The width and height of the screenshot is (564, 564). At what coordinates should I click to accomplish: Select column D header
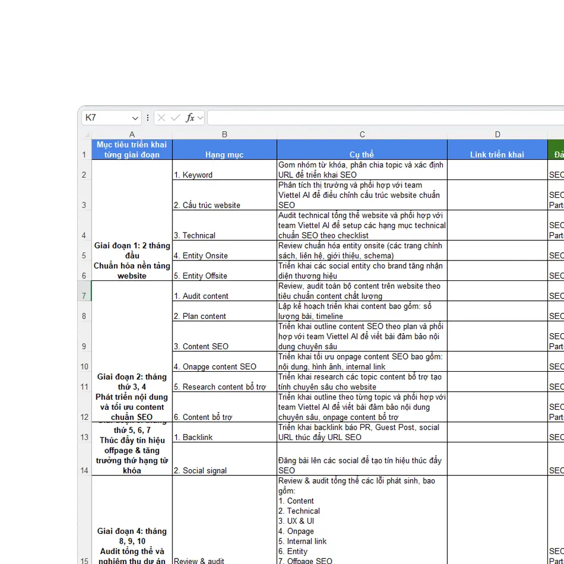pyautogui.click(x=497, y=134)
